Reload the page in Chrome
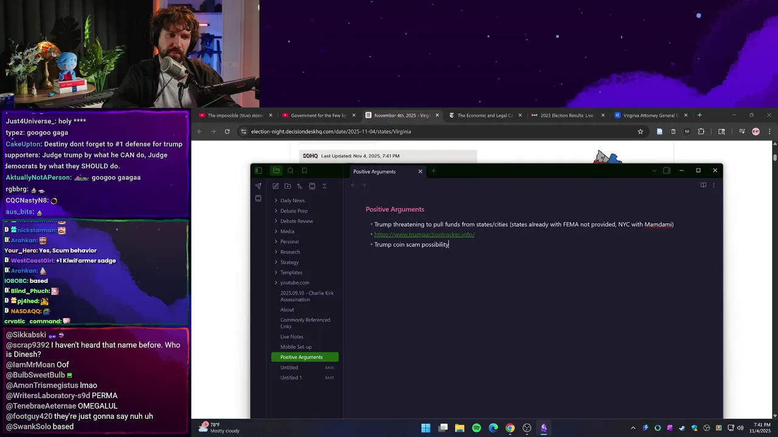The image size is (778, 437). (227, 132)
